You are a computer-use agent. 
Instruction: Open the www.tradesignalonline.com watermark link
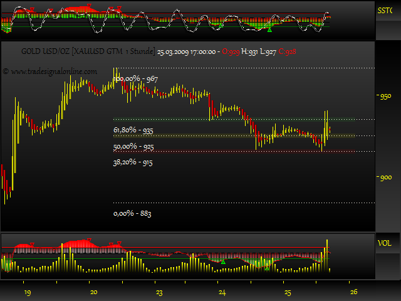coord(50,71)
